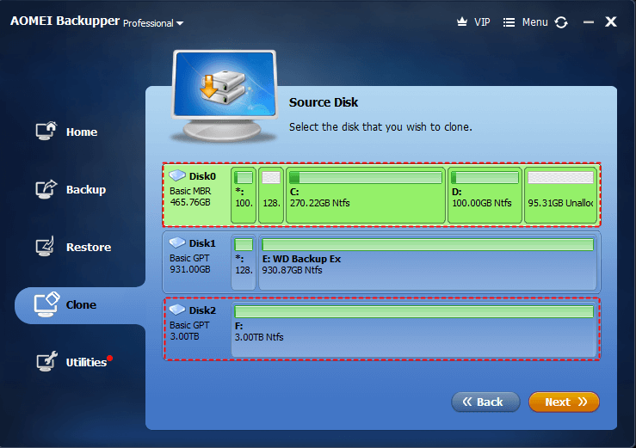Click the 931.00GB size text

[190, 270]
